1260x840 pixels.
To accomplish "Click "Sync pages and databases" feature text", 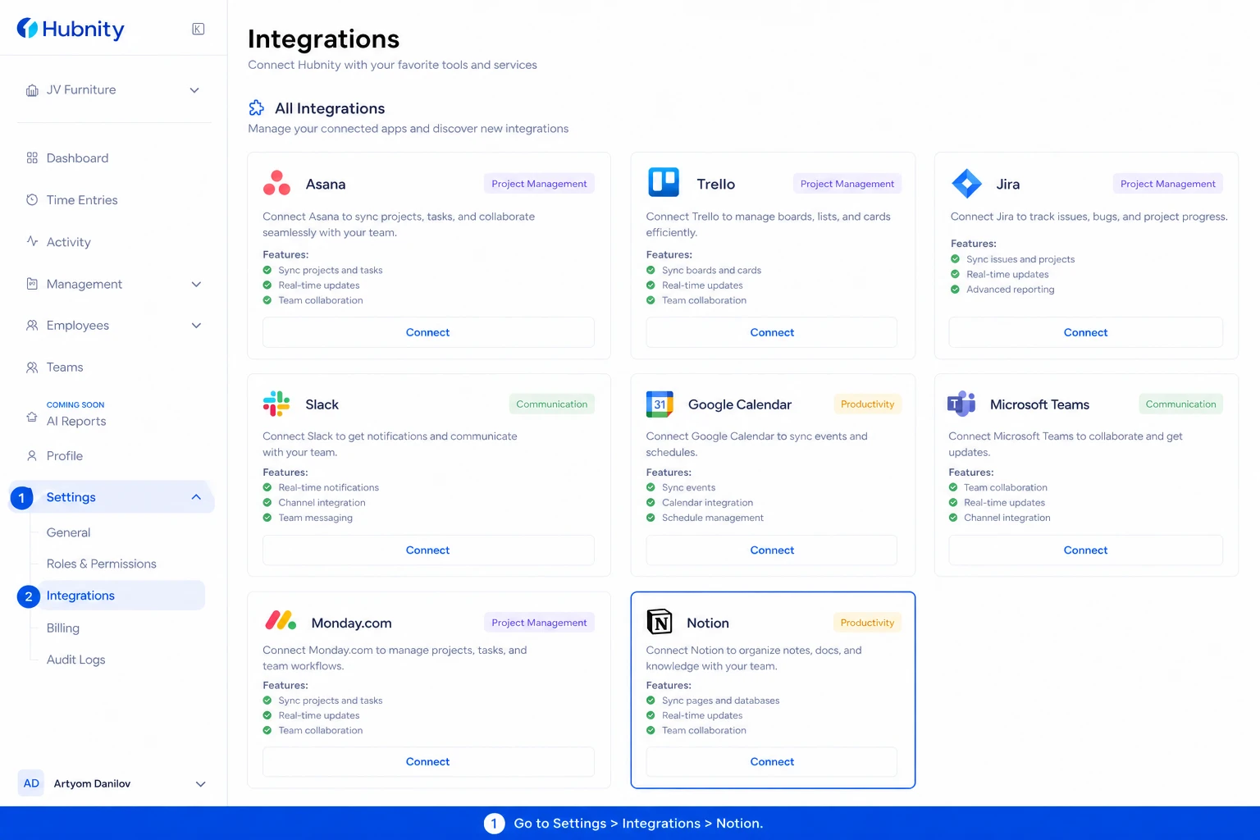I will click(720, 701).
